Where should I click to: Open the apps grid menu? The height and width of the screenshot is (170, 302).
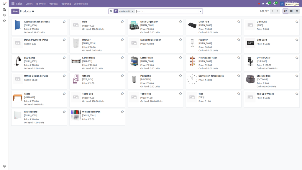click(x=13, y=4)
